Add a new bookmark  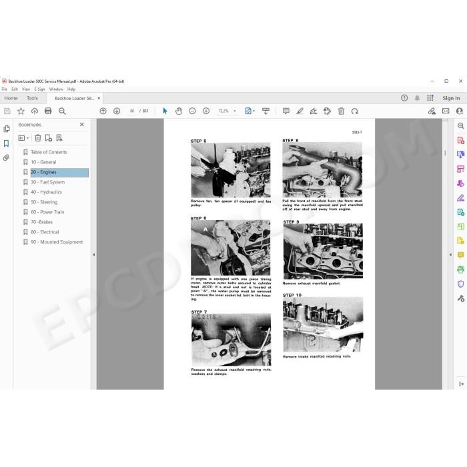click(48, 138)
